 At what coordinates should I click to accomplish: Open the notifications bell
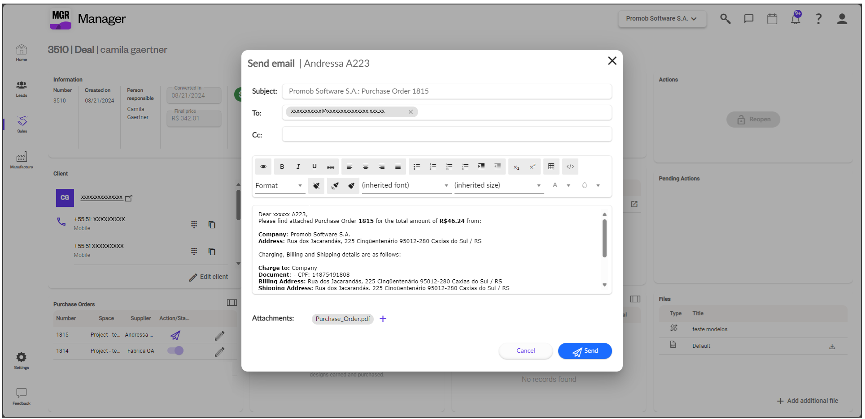796,18
